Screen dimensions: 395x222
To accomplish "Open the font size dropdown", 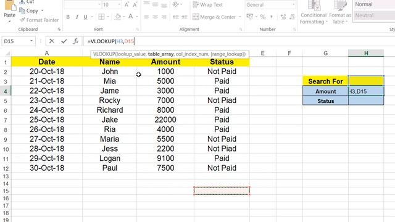I will click(x=119, y=5).
